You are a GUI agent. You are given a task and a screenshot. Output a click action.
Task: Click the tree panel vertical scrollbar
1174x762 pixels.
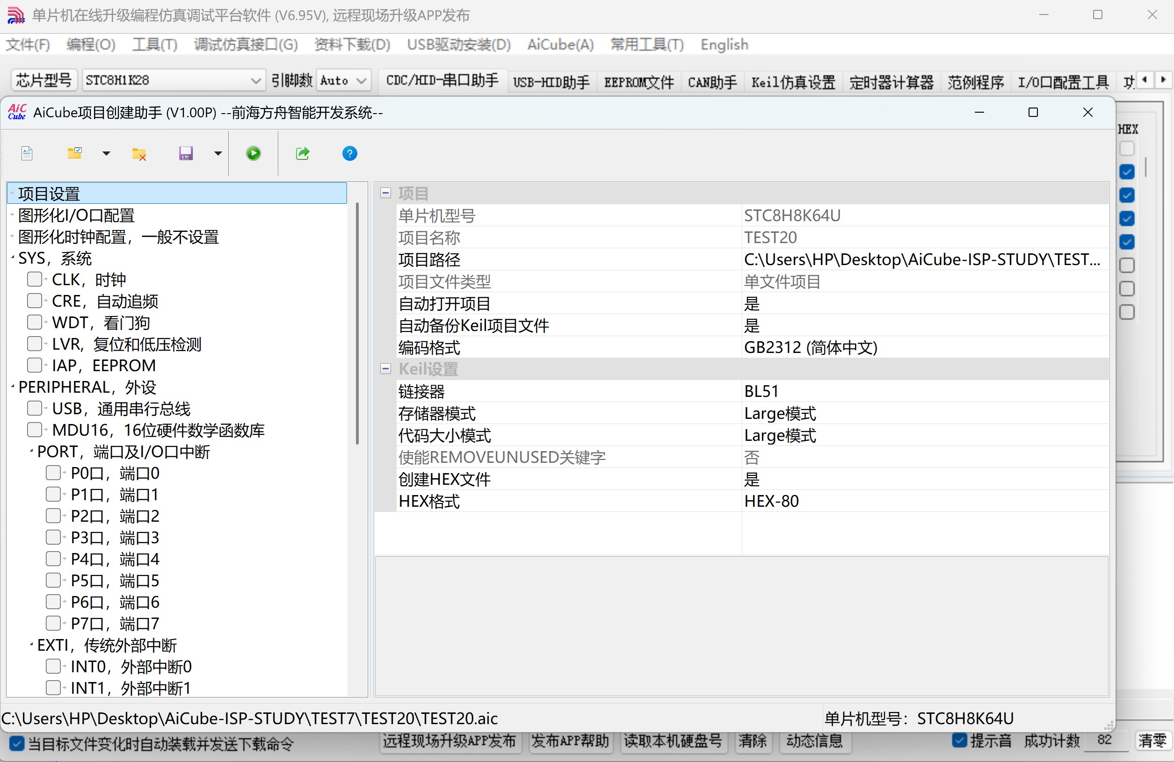[x=357, y=323]
